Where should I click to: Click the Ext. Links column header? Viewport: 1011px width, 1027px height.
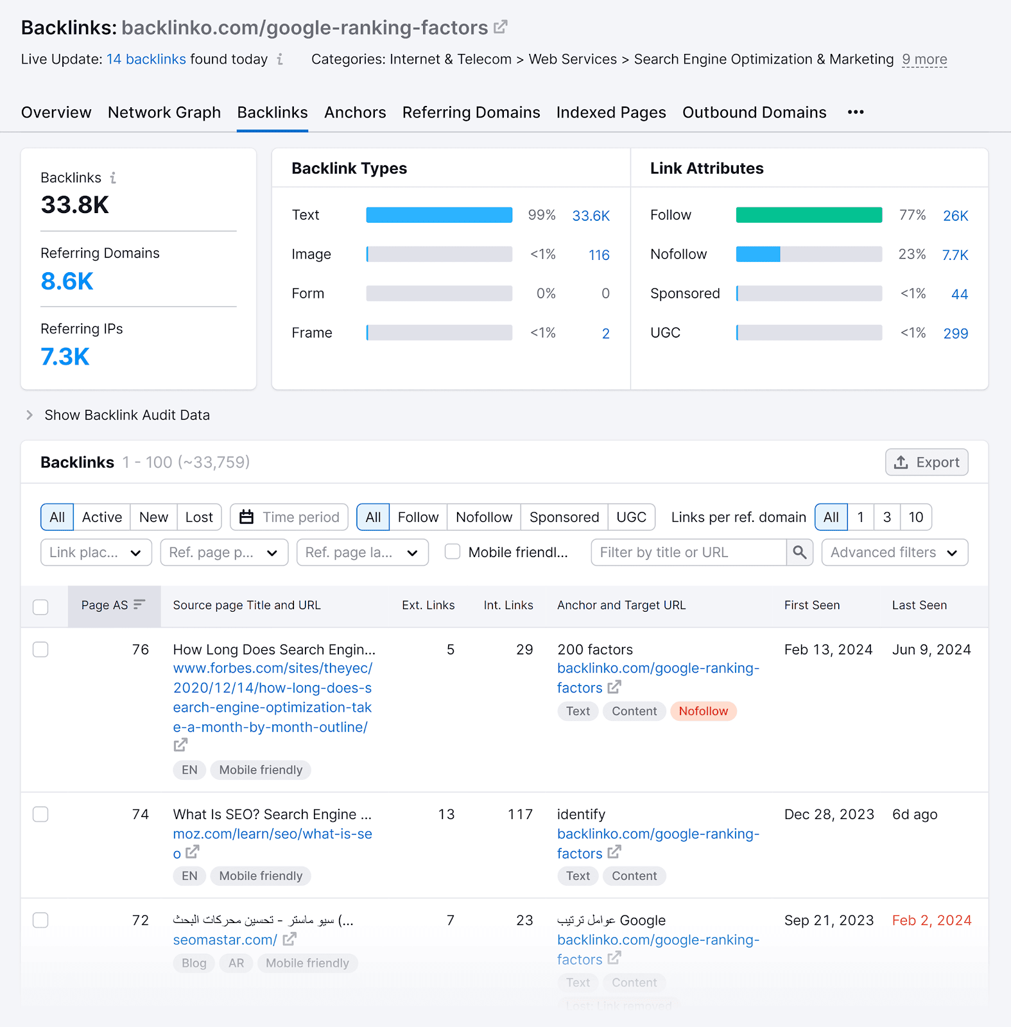tap(428, 605)
